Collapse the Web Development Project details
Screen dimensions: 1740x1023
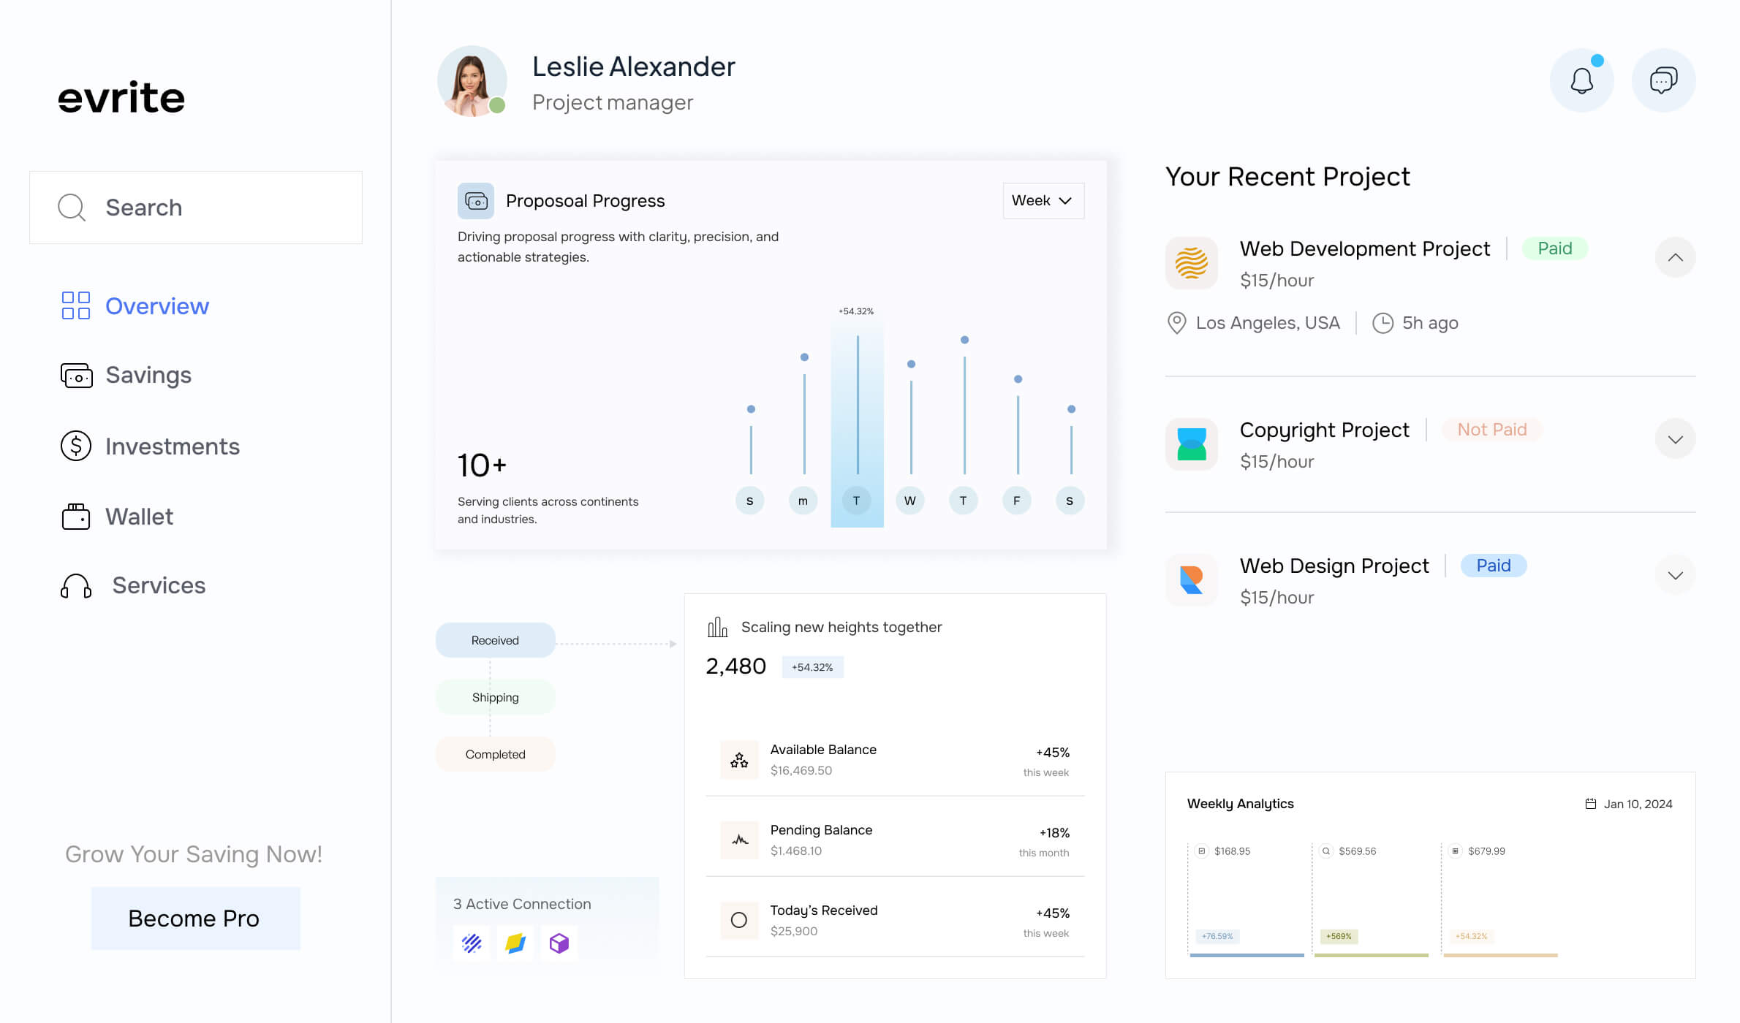(1675, 257)
